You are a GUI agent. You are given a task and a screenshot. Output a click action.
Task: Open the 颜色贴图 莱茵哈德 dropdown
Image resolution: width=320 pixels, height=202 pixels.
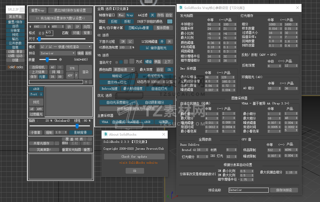click(x=124, y=70)
